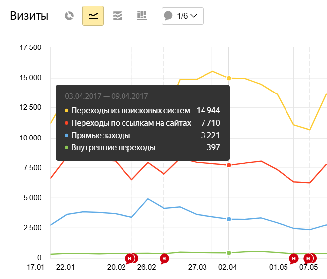Click the Визиты chart title
Image resolution: width=327 pixels, height=279 pixels.
pyautogui.click(x=29, y=16)
